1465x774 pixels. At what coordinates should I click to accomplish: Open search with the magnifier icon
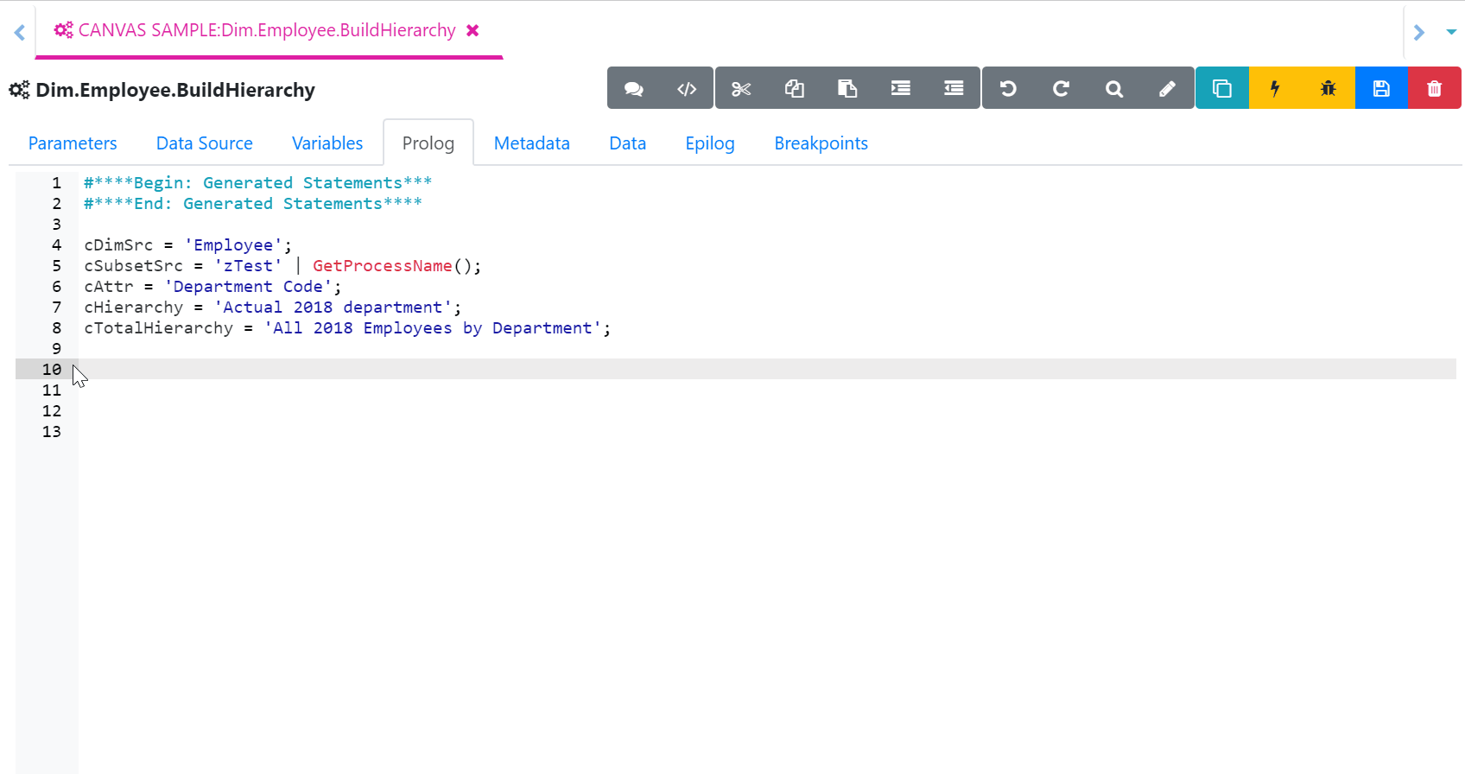(x=1114, y=88)
